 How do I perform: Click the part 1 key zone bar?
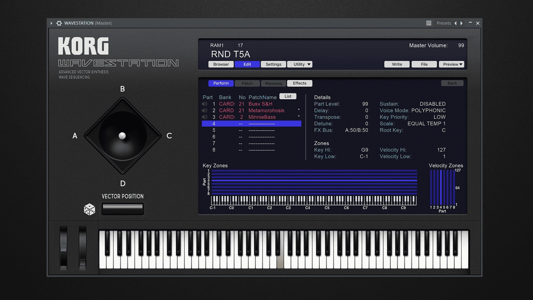[x=314, y=171]
